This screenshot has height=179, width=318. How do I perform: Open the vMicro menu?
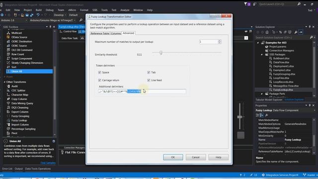coord(72,10)
